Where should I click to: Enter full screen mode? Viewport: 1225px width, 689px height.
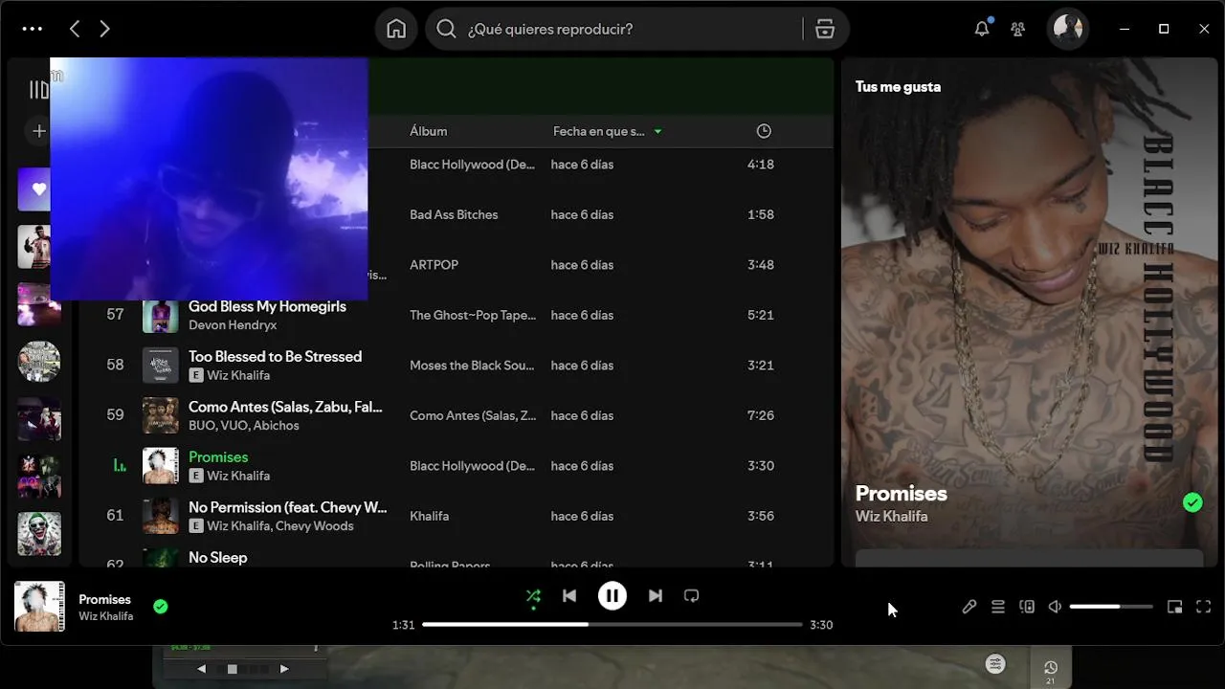1204,607
